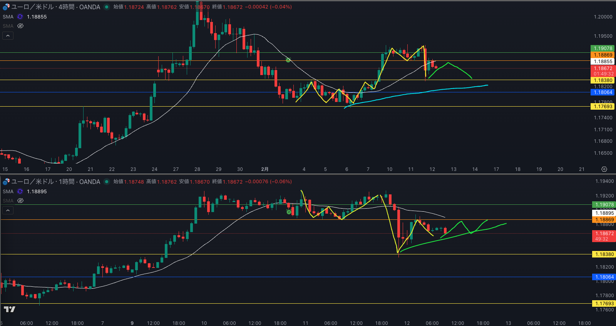Select green 1.19078 price label on 4-hour chart

pos(603,48)
